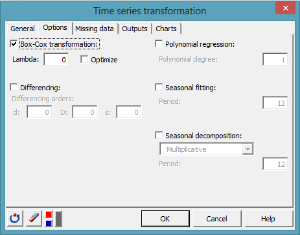Click the dialog title 'Time series transformation'
This screenshot has width=300, height=235.
(x=150, y=11)
